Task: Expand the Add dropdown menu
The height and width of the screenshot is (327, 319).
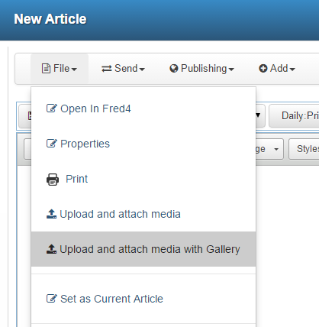Action: click(x=277, y=69)
